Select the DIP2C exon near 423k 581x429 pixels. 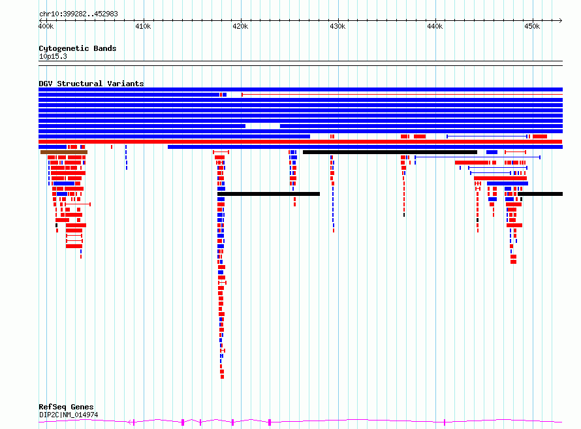coord(270,422)
